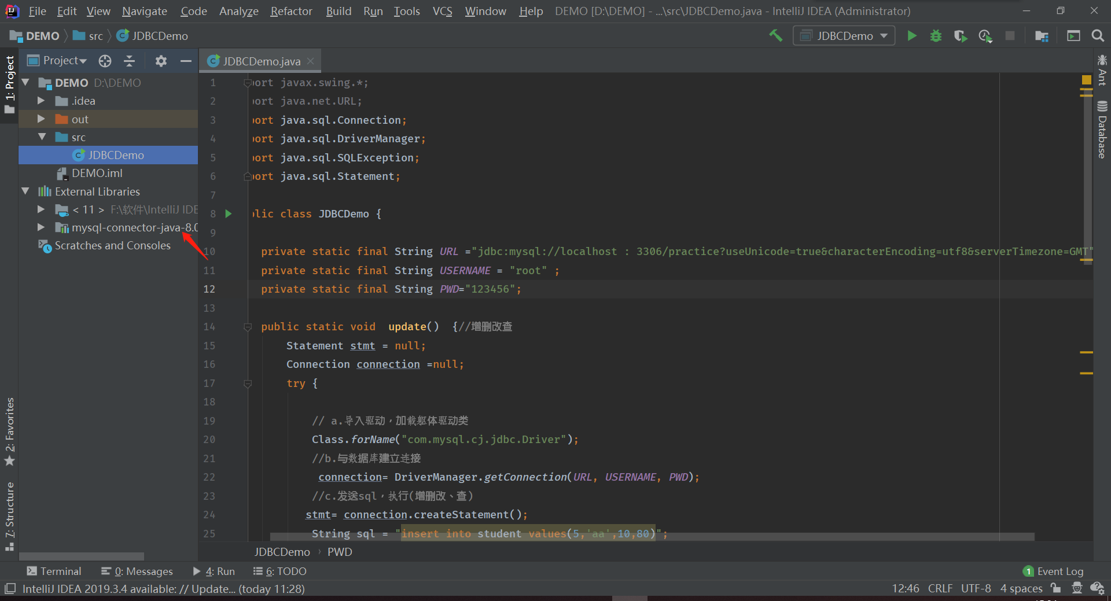
Task: Toggle the 1: Project side tab
Action: coord(9,84)
